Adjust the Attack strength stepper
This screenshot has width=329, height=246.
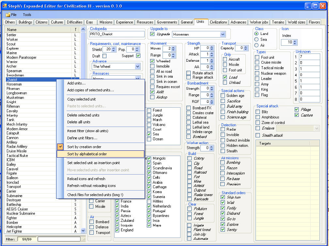pyautogui.click(x=212, y=54)
